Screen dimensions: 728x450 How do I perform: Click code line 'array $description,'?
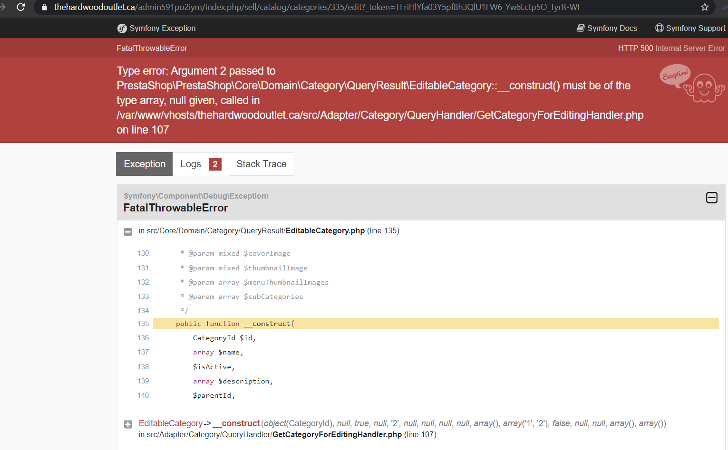coord(233,381)
